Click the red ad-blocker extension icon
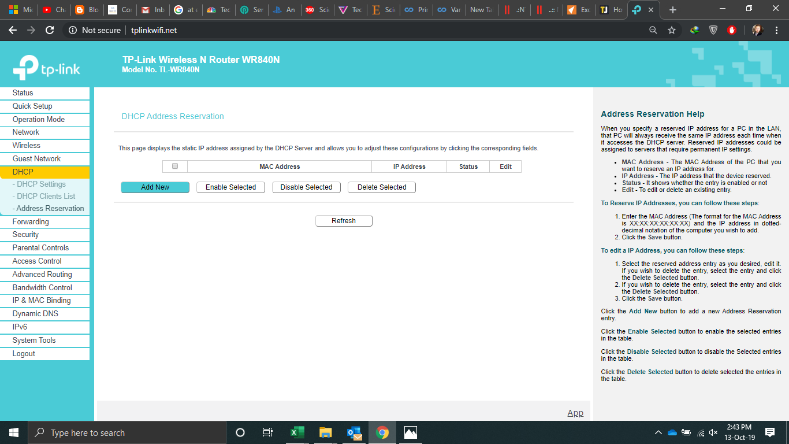The width and height of the screenshot is (789, 444). pos(732,30)
